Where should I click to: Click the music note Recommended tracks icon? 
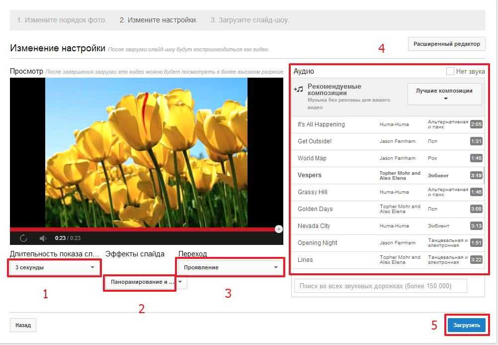298,90
